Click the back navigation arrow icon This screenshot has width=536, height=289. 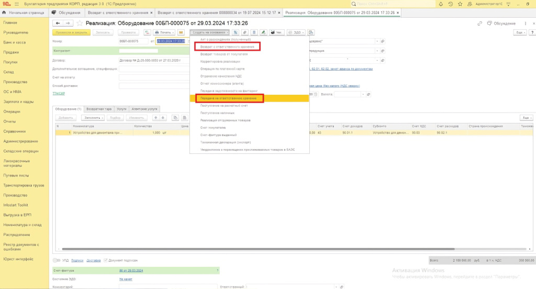click(58, 24)
